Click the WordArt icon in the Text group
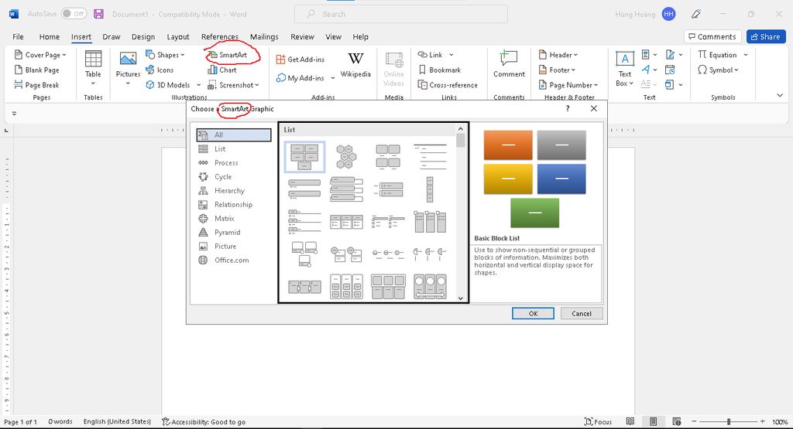Viewport: 793px width, 429px height. (x=646, y=70)
